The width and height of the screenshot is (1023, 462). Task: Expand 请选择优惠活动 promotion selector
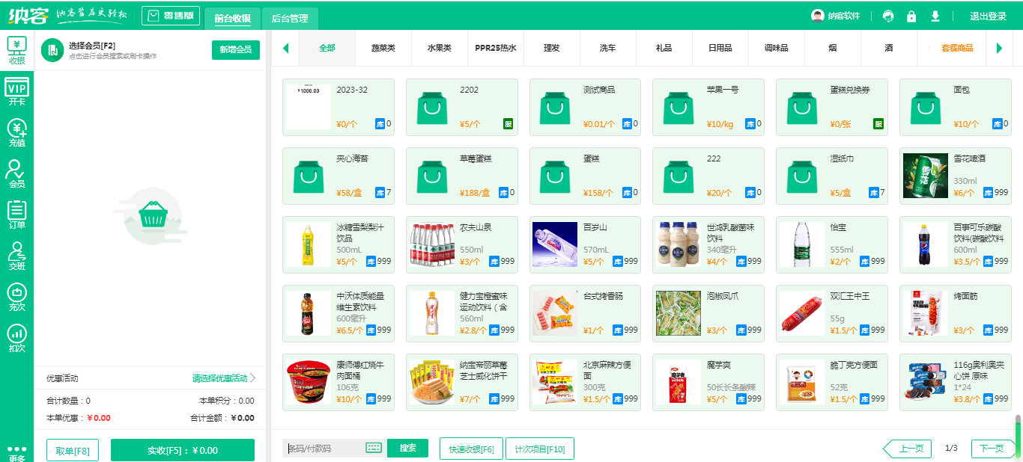click(224, 378)
